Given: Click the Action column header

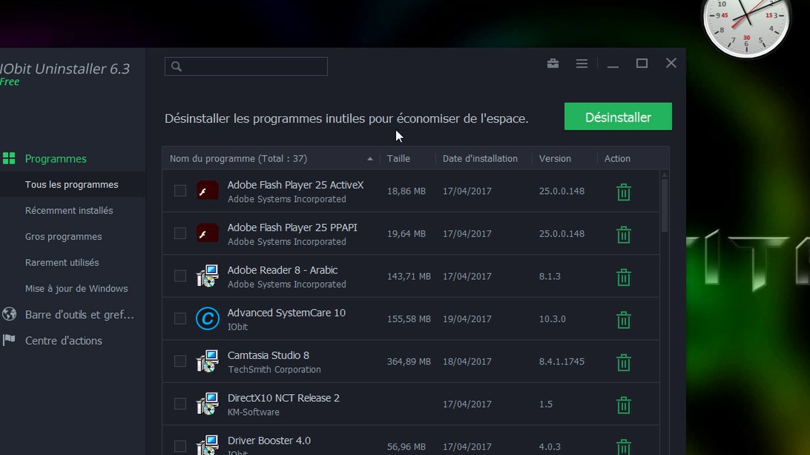Looking at the screenshot, I should [x=618, y=159].
